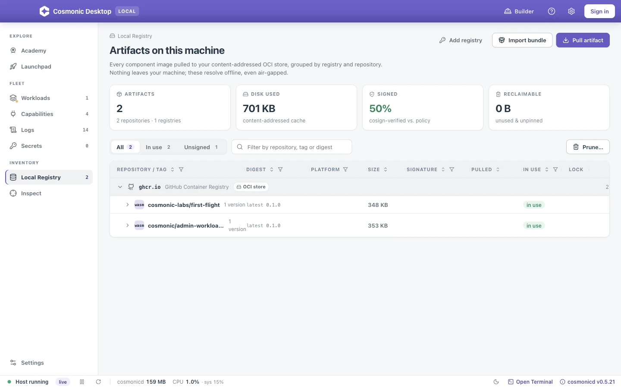Screen dimensions: 621x388
Task: Click the search magnifier icon in filter box
Action: point(240,147)
